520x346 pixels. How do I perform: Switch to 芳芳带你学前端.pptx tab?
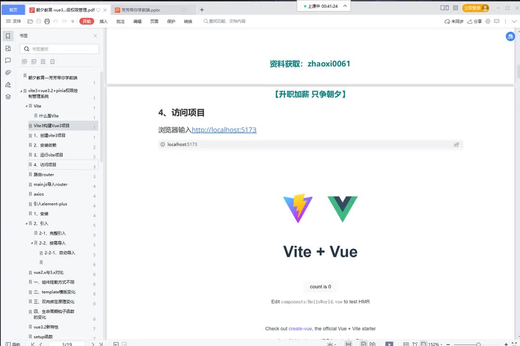141,10
